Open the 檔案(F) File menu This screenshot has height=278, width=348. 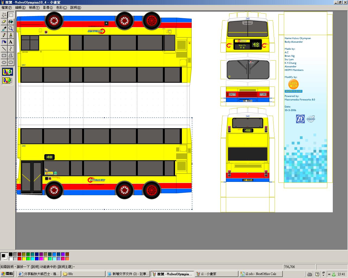coord(7,8)
